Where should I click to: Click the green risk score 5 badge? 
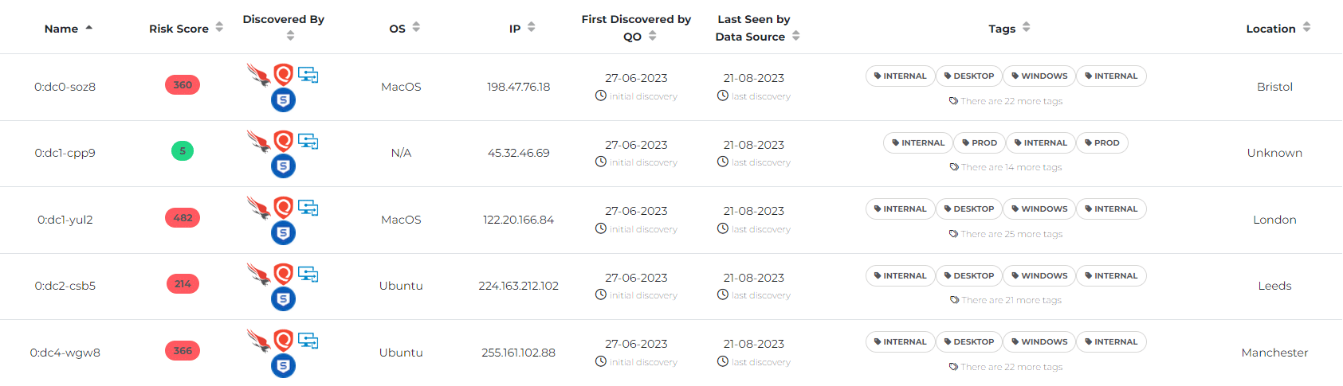183,151
